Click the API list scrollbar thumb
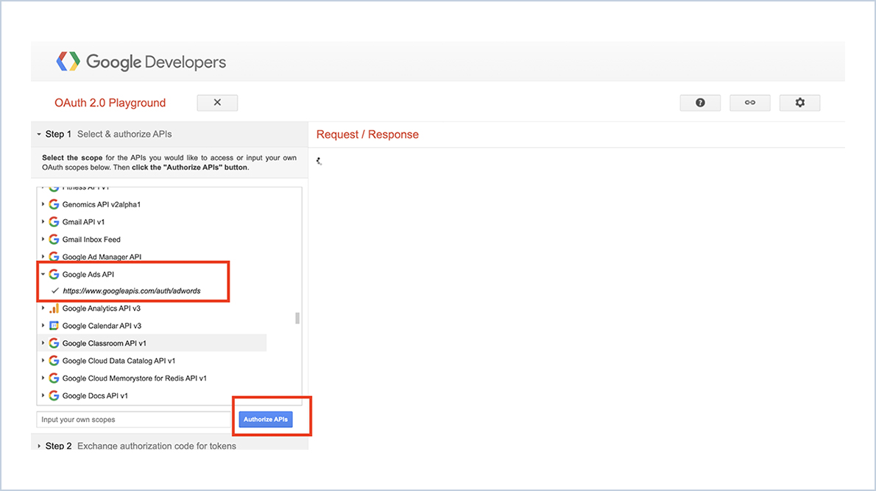Viewport: 876px width, 491px height. pos(297,318)
